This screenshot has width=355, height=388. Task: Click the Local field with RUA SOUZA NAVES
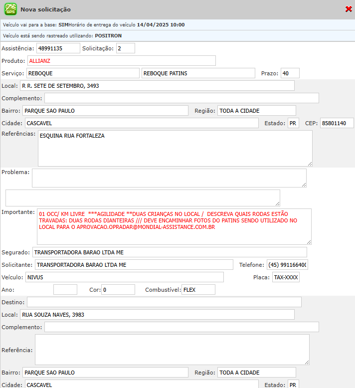[157, 315]
